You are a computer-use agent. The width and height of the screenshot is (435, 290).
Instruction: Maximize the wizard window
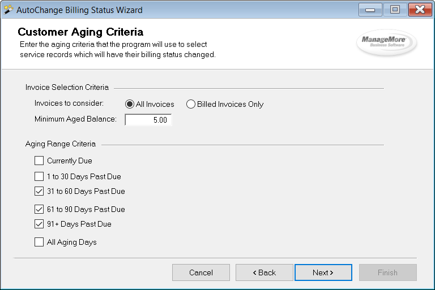(x=395, y=10)
